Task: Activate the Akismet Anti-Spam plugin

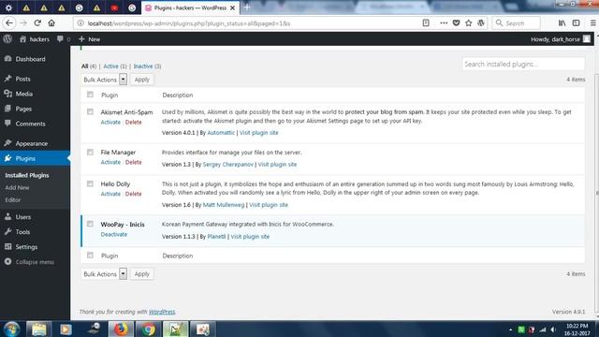Action: pos(110,123)
